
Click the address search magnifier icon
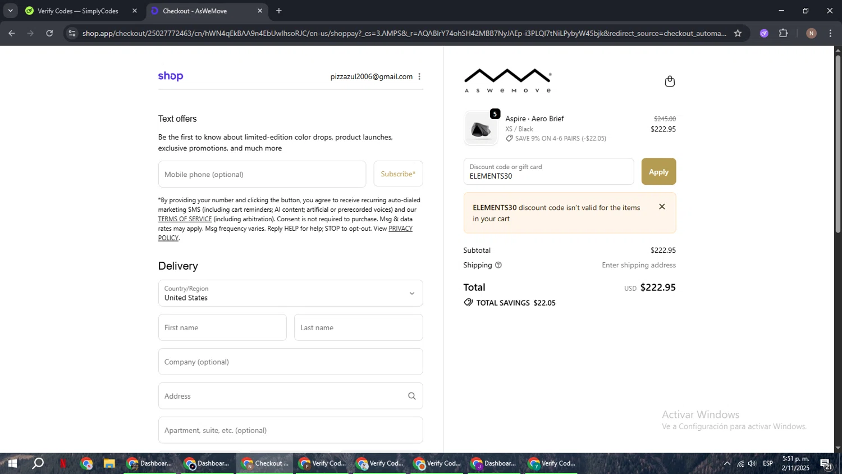click(x=412, y=396)
